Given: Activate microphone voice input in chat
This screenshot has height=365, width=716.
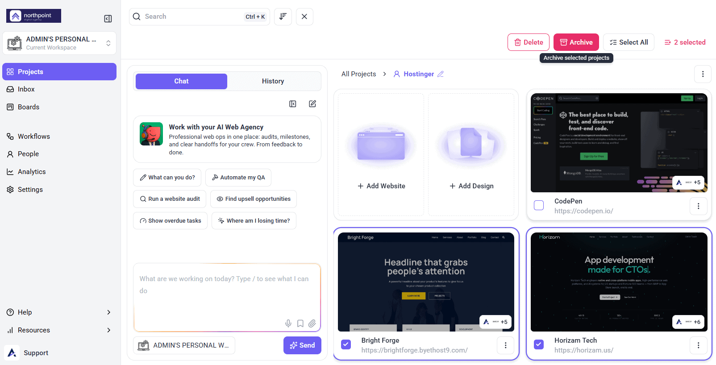Looking at the screenshot, I should tap(288, 324).
